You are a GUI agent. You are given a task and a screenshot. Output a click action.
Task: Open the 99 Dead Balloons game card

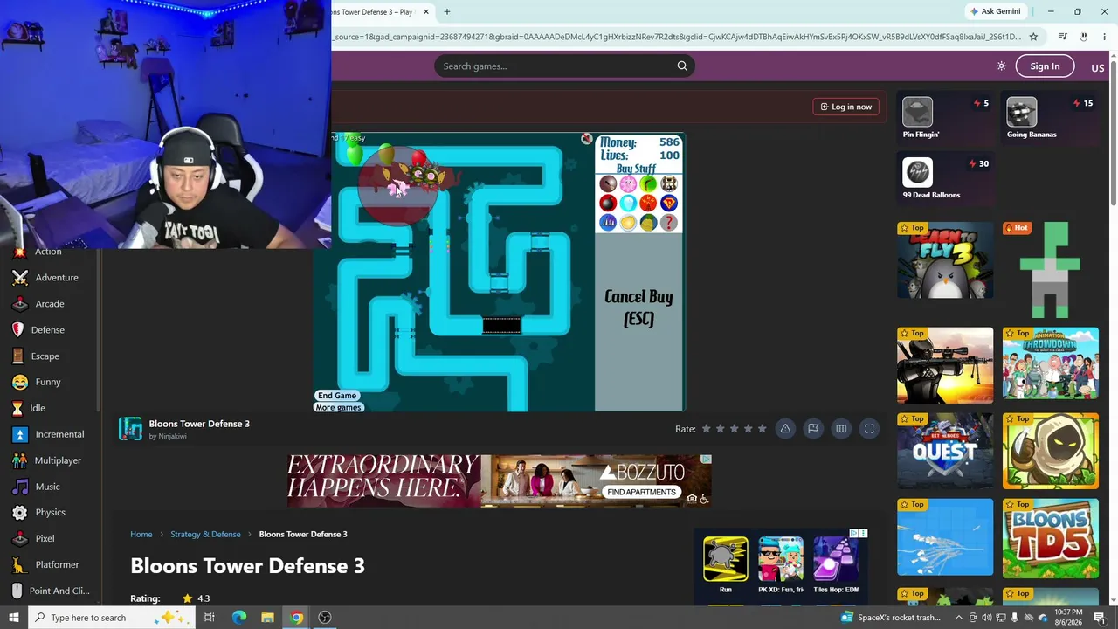(x=946, y=178)
